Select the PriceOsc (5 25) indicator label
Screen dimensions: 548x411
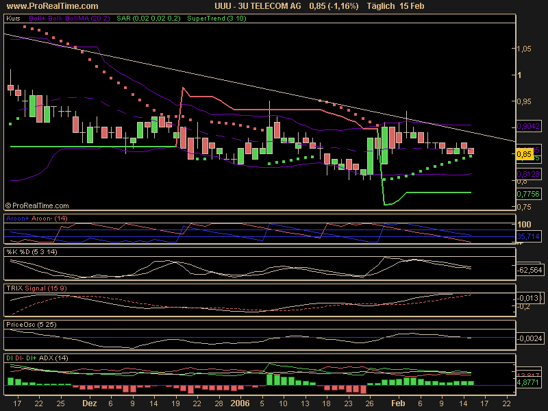[x=31, y=325]
